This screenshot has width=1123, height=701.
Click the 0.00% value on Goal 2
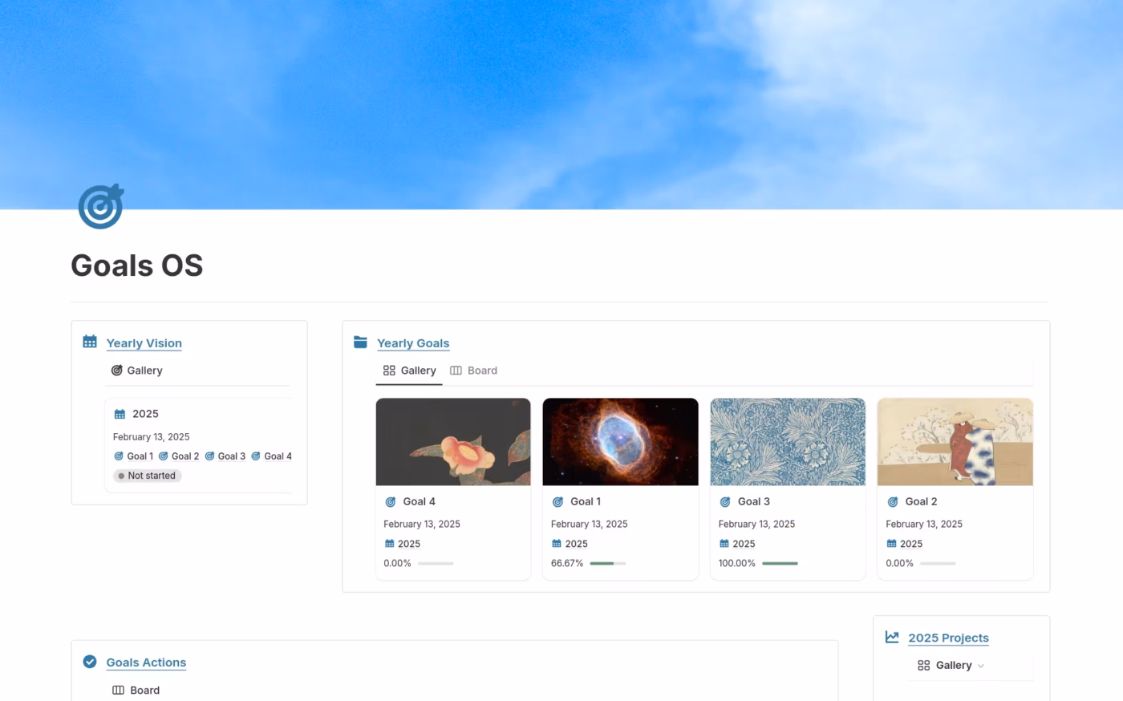899,564
